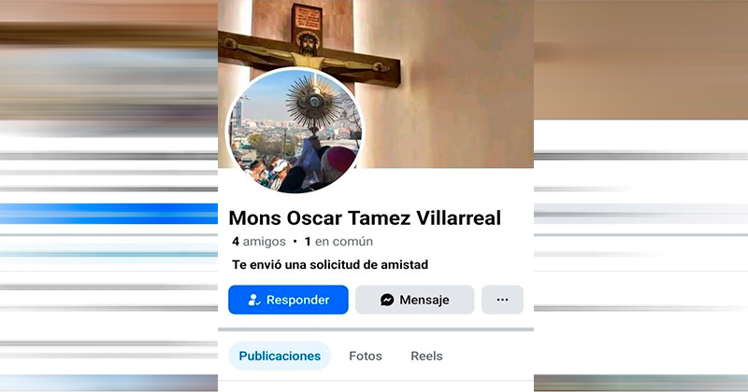Open the 4 amigos friends list
The height and width of the screenshot is (392, 748).
click(x=259, y=242)
